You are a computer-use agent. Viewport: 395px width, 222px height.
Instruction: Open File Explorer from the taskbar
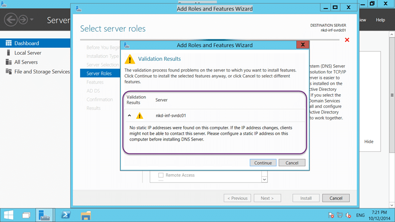point(85,215)
